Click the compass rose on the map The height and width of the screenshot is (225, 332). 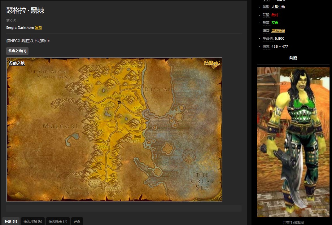tap(189, 156)
